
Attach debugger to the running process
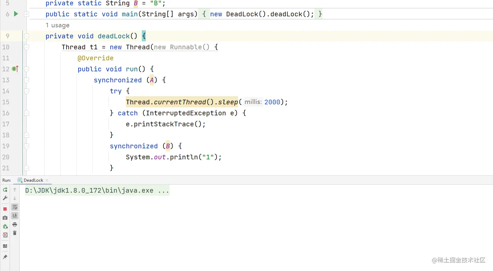5,226
